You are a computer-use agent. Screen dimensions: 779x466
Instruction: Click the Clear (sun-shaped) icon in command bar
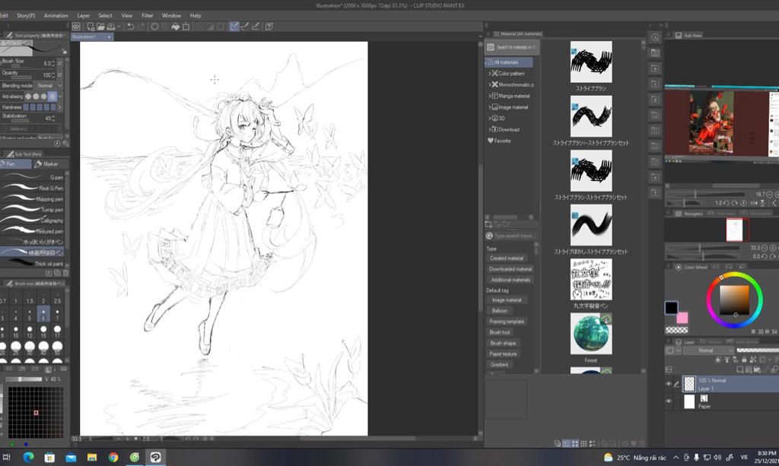pyautogui.click(x=154, y=27)
